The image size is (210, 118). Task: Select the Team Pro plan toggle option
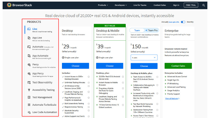pyautogui.click(x=152, y=30)
